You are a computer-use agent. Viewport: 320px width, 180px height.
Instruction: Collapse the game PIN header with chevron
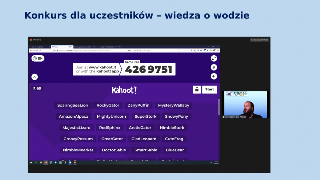[x=34, y=77]
